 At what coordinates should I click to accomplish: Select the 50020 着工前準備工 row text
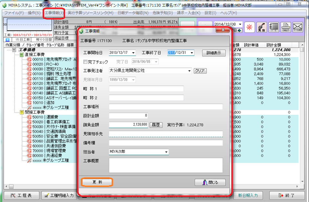click(51, 122)
